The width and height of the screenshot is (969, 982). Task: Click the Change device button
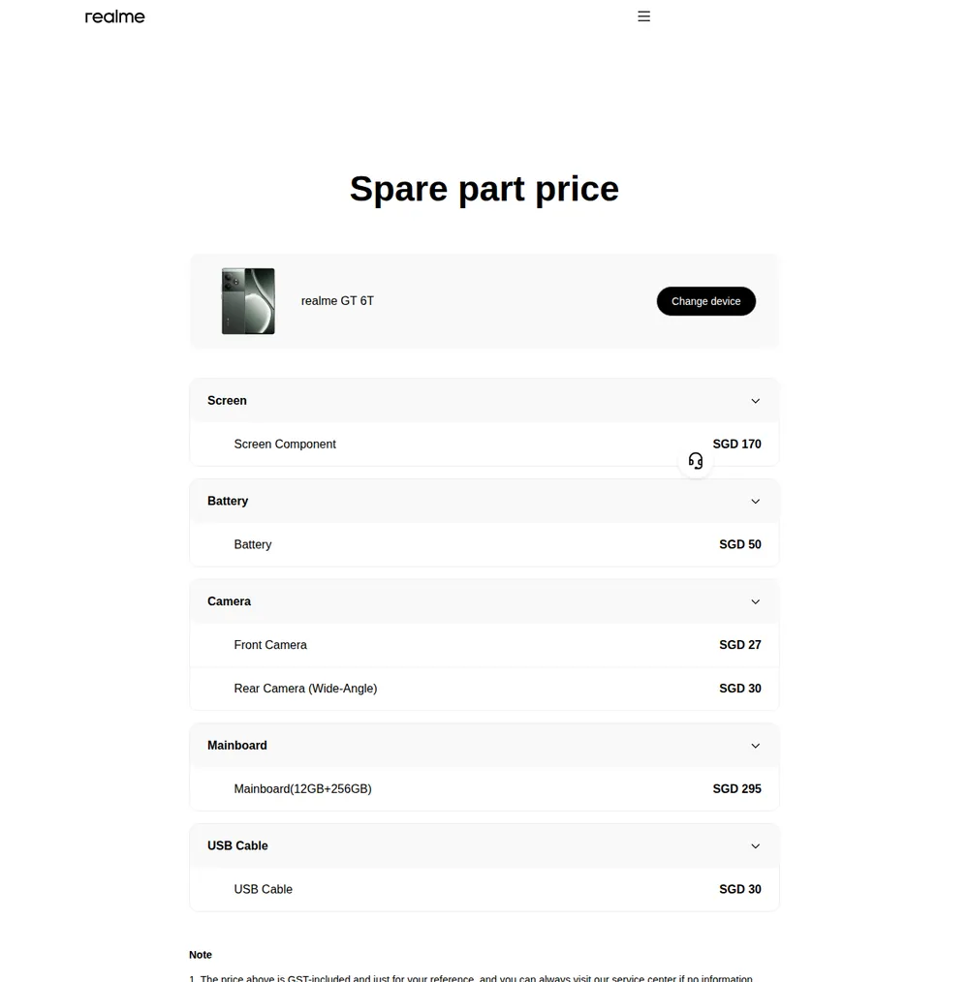[705, 301]
